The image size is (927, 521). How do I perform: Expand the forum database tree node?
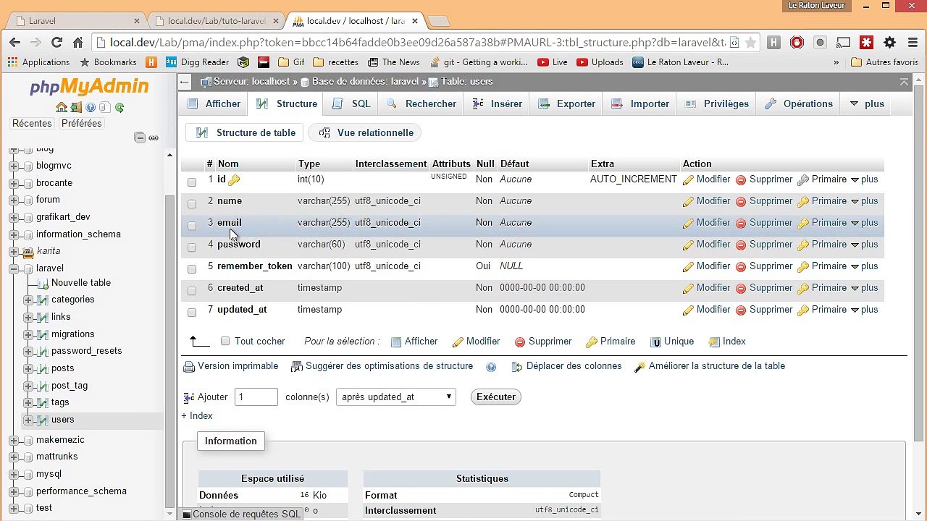[x=14, y=200]
